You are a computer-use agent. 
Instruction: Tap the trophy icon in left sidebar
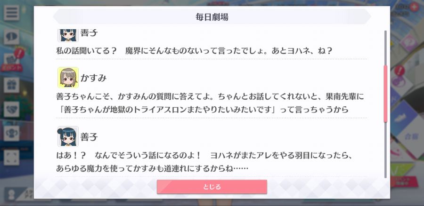(x=11, y=134)
